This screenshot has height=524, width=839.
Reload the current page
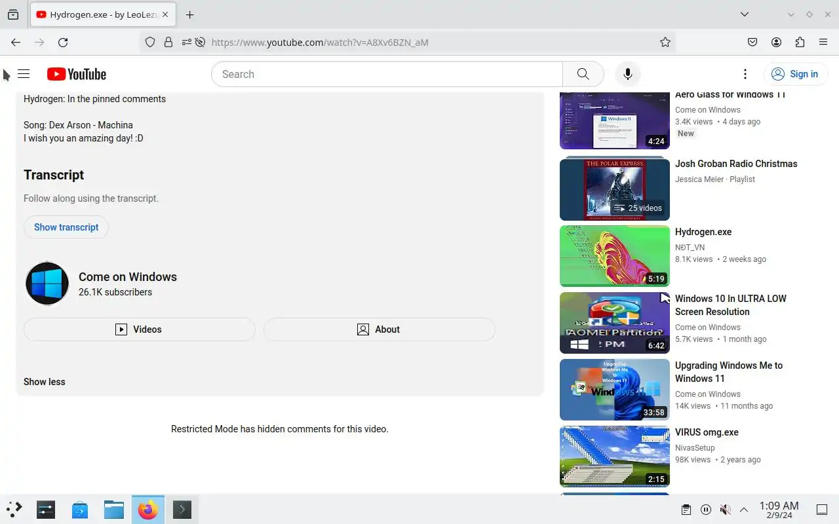click(63, 42)
